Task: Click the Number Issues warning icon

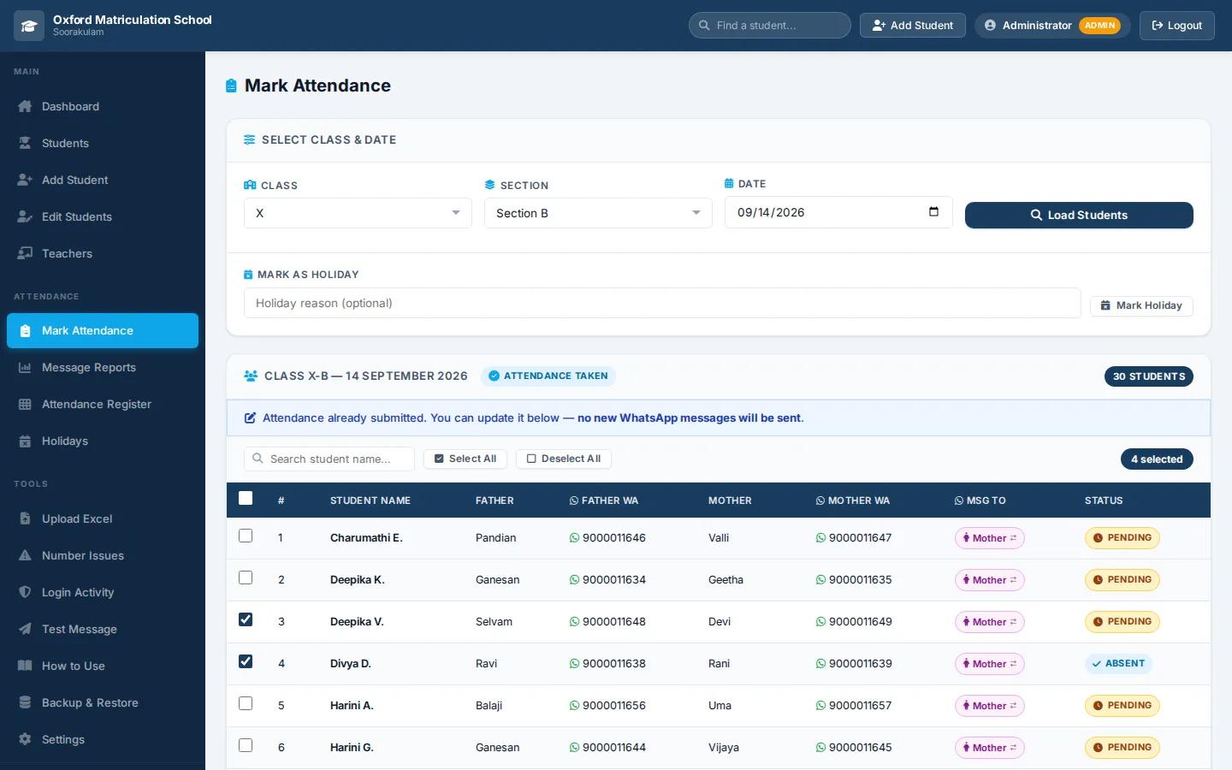Action: click(25, 555)
